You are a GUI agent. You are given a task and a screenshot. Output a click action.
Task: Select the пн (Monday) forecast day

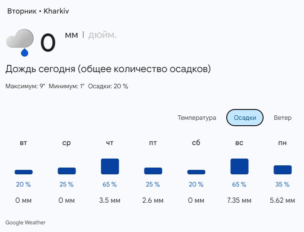(282, 143)
